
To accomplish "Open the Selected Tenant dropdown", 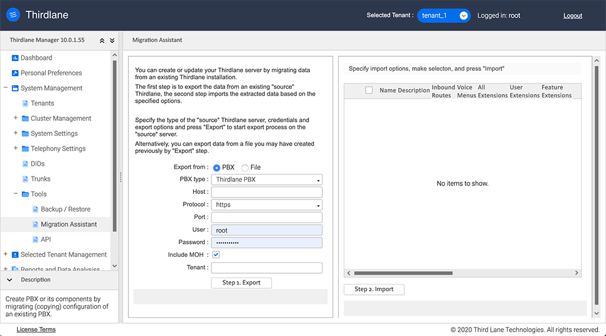I will click(444, 16).
